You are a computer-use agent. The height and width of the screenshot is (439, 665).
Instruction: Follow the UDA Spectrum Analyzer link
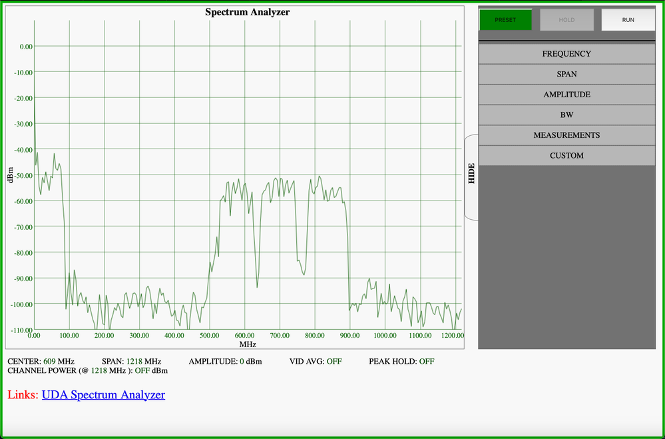point(103,394)
